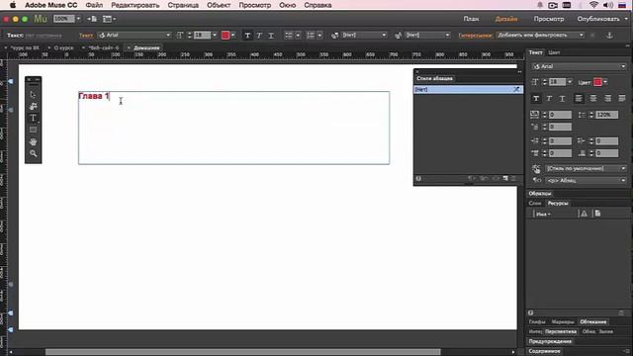
Task: Click the 'Глава 1' heading text on canvas
Action: click(94, 96)
